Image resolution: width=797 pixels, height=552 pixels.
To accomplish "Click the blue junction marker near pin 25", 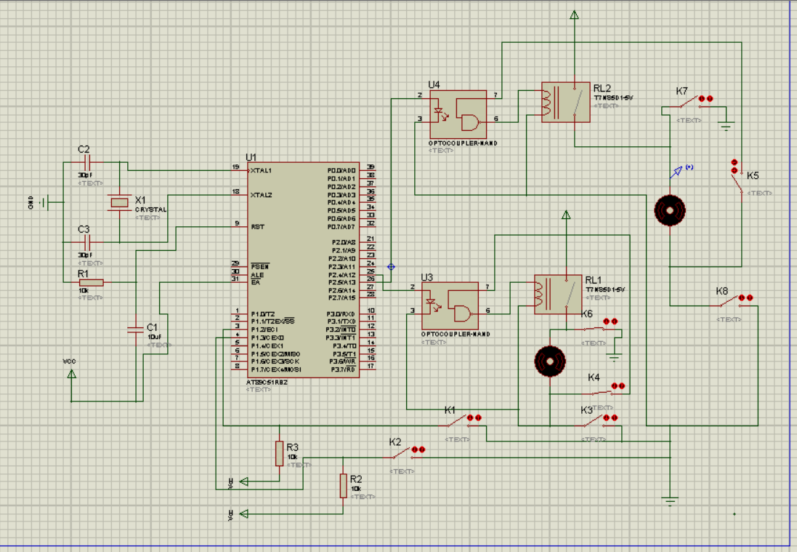I will [x=391, y=267].
